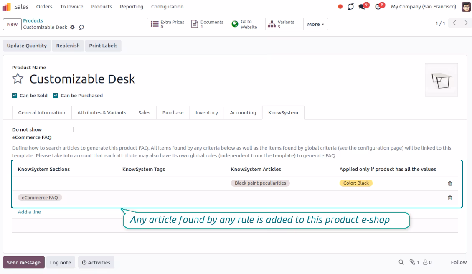Open the To Invoice menu
The image size is (472, 274).
[x=72, y=7]
